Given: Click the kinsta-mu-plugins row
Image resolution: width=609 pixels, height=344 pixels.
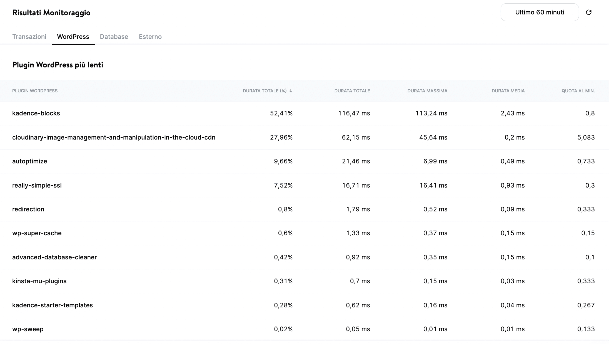Looking at the screenshot, I should pyautogui.click(x=39, y=281).
